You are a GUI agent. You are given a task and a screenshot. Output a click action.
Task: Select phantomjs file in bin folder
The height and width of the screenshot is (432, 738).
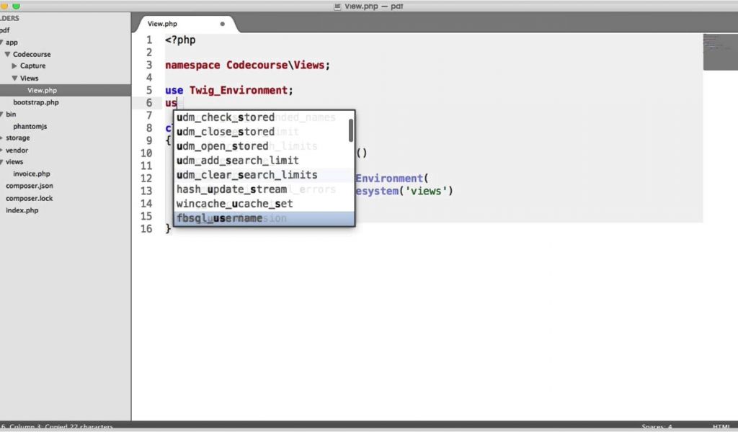pos(30,126)
